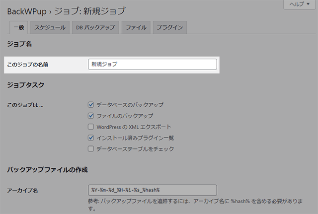
Task: Toggle インストール済みプラグイン一覧 checkbox
Action: tap(91, 138)
